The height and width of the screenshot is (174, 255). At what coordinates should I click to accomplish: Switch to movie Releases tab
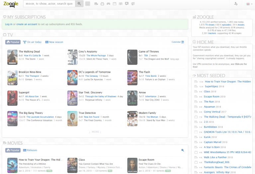click(30, 150)
